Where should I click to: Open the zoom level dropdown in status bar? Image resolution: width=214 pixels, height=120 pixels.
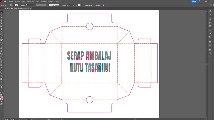click(x=11, y=119)
